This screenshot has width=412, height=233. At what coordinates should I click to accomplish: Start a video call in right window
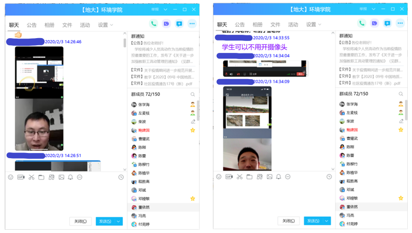375,23
